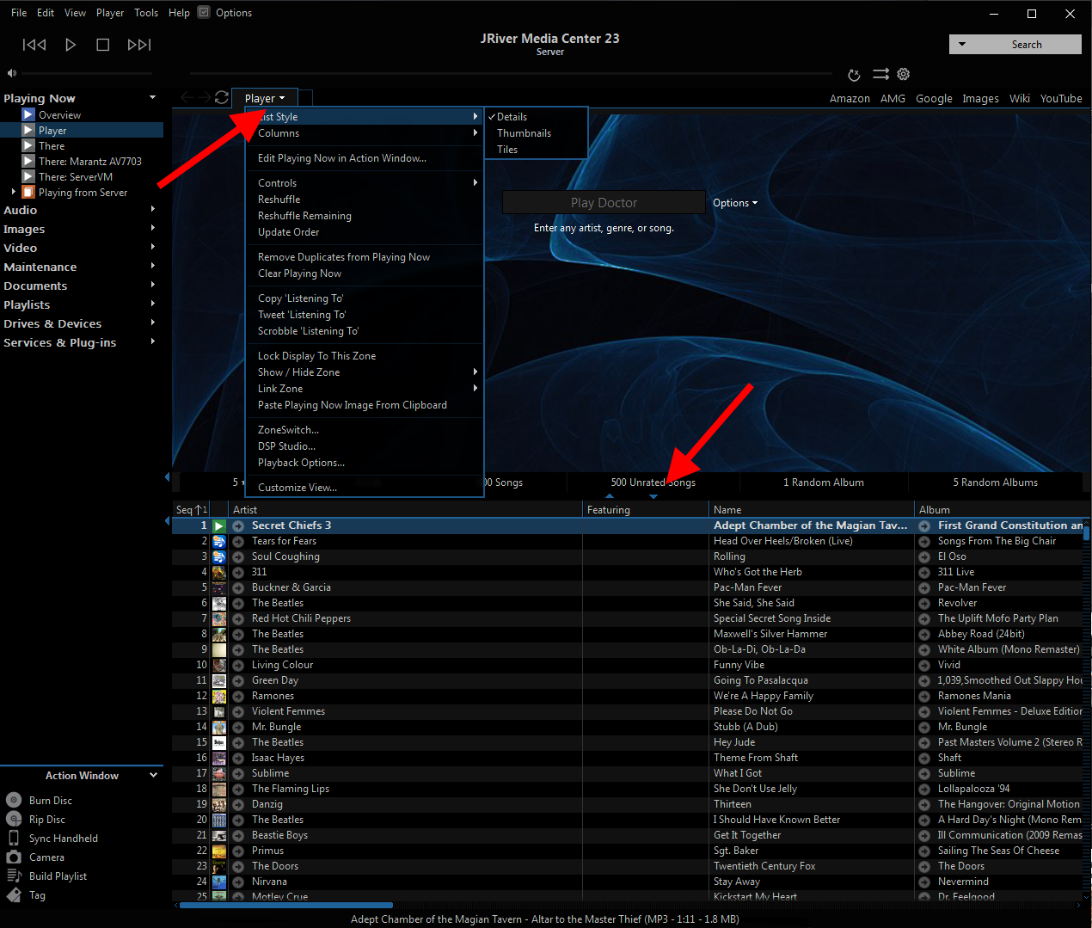
Task: Open the Play Doctor Options dropdown
Action: [x=735, y=203]
